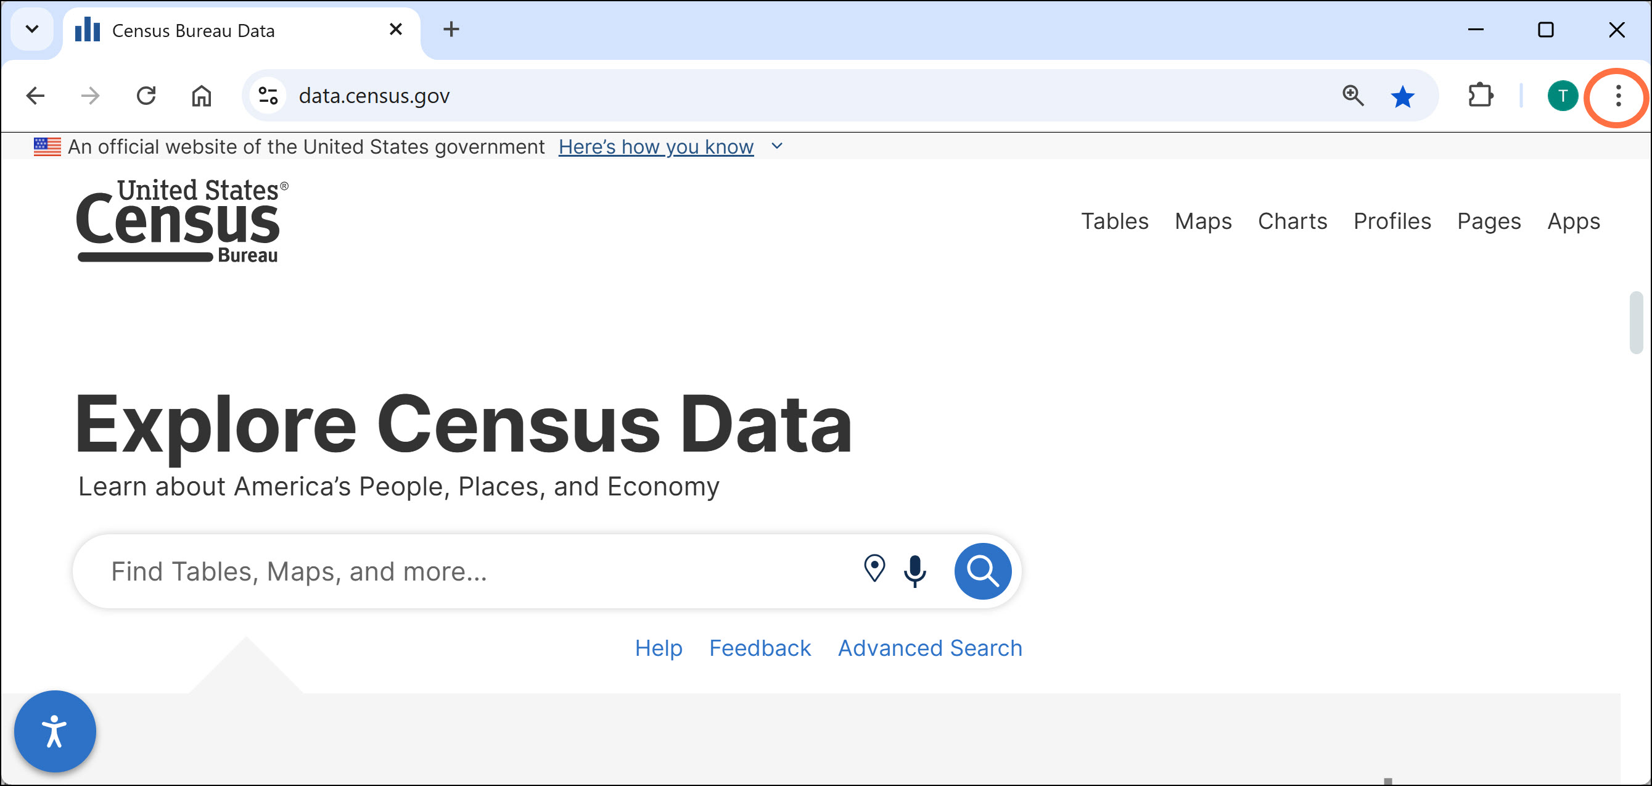Image resolution: width=1652 pixels, height=786 pixels.
Task: Open the Feedback link
Action: (760, 648)
